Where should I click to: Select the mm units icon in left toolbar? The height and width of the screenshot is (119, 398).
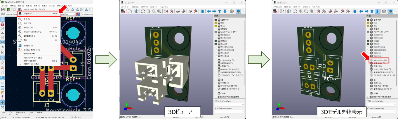pos(2,42)
